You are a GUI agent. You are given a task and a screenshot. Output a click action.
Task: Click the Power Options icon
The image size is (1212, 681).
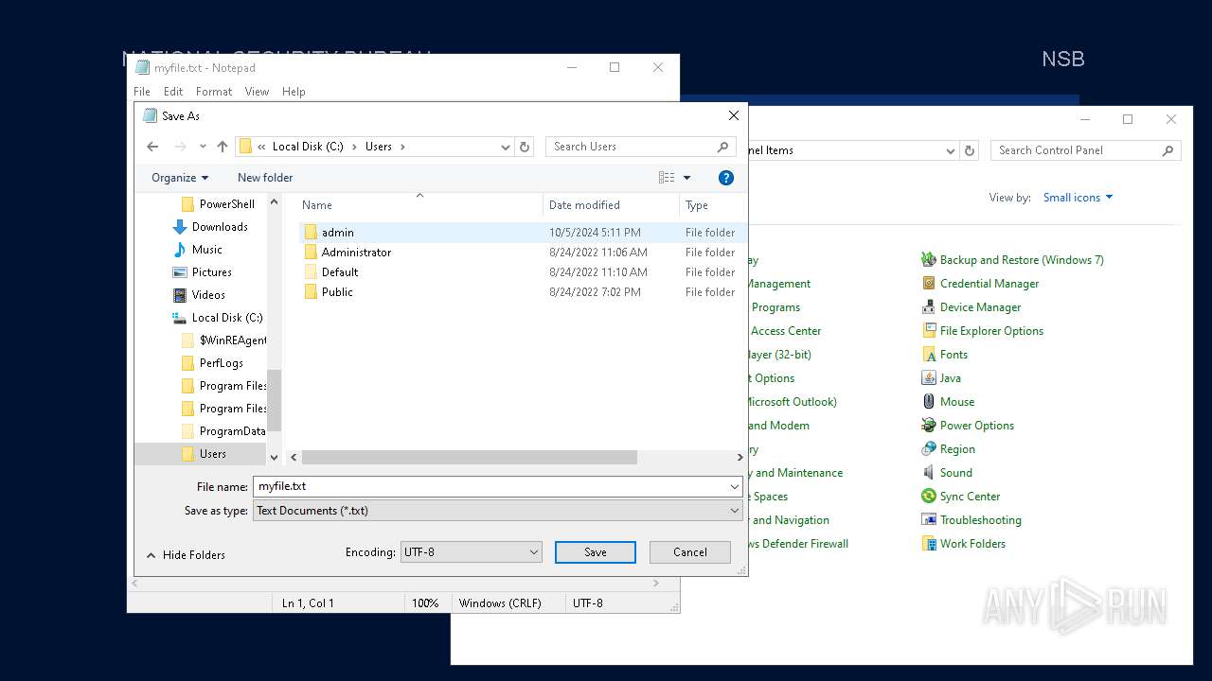pyautogui.click(x=929, y=425)
